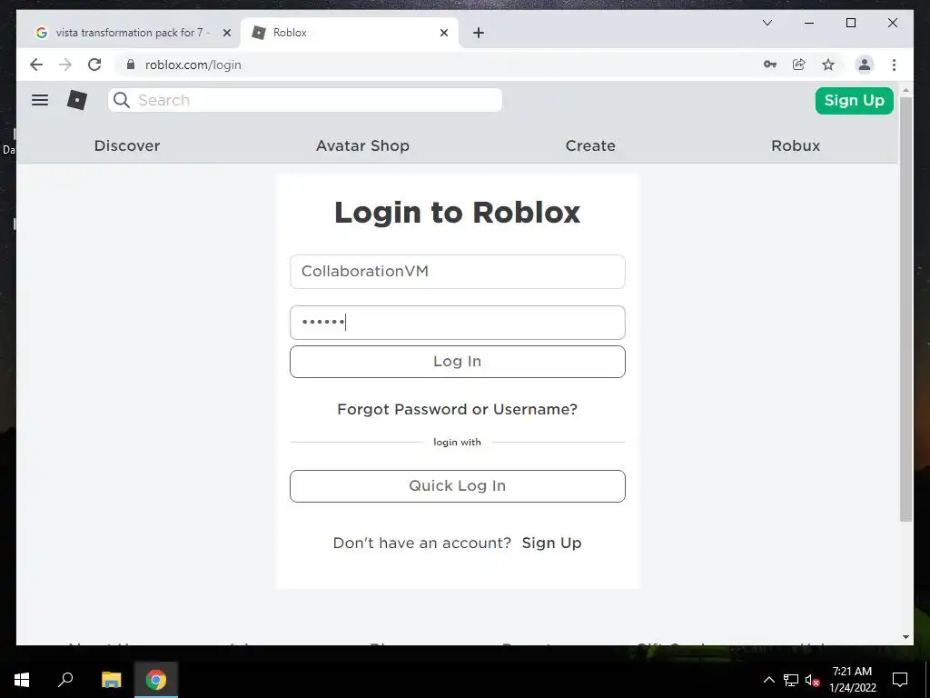Click the page vertical scrollbar thumb
This screenshot has height=698, width=930.
905,309
